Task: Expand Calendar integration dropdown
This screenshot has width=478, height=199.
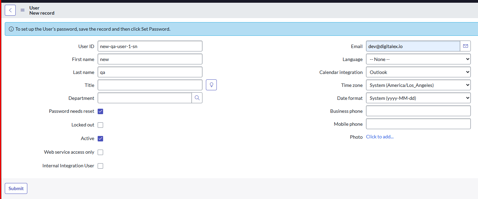Action: click(418, 72)
